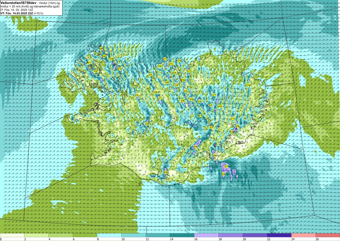
Task: Pick the dark teal 14–16 m/s swatch
Action: [182, 235]
